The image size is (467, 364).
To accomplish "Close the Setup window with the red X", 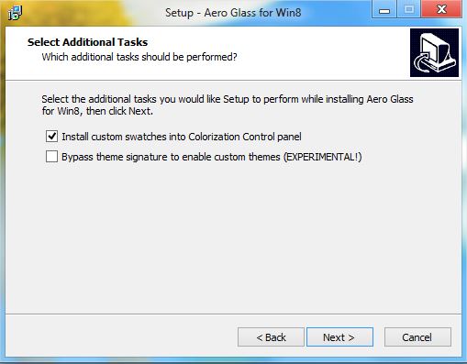I will pos(441,9).
